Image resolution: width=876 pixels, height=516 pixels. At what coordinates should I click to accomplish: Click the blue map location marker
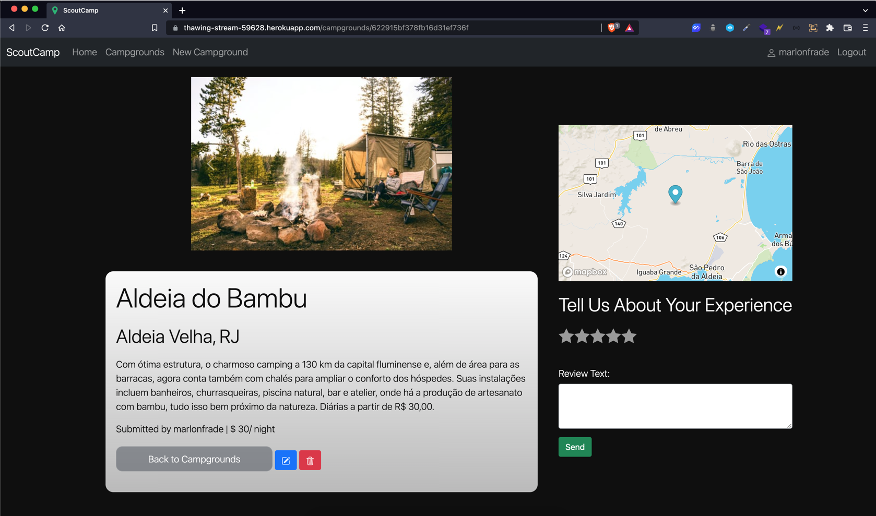pyautogui.click(x=675, y=194)
